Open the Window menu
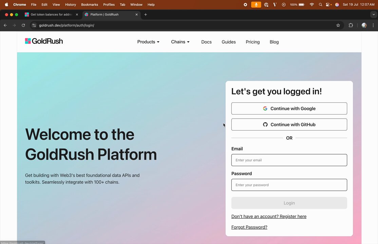 136,5
